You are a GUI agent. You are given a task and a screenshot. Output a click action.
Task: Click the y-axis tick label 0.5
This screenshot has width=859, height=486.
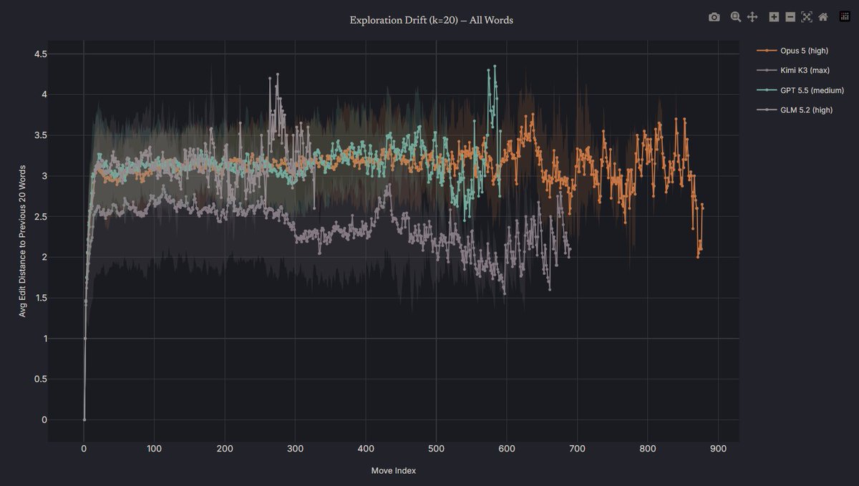coord(41,379)
